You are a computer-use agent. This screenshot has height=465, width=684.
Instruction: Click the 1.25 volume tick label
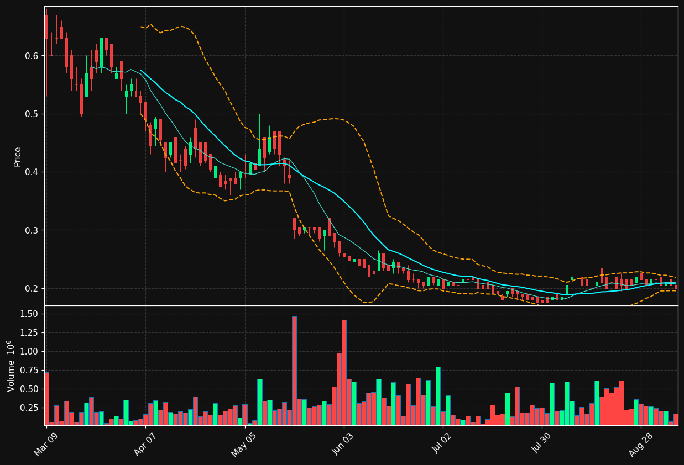[29, 332]
